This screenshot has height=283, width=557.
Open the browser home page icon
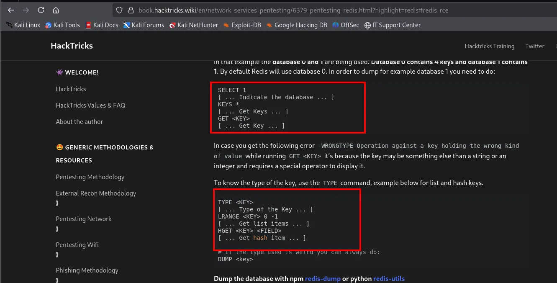pos(56,10)
